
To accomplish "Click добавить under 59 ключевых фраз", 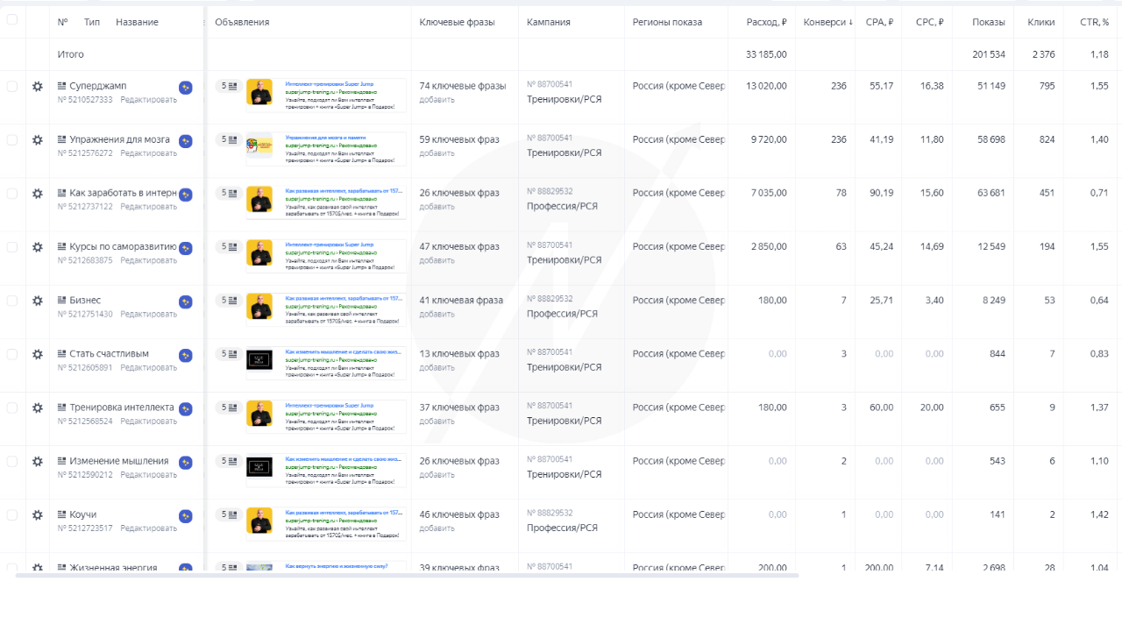I will click(437, 153).
